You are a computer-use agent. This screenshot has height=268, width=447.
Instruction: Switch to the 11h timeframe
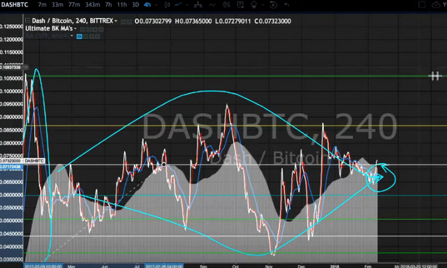pyautogui.click(x=122, y=5)
